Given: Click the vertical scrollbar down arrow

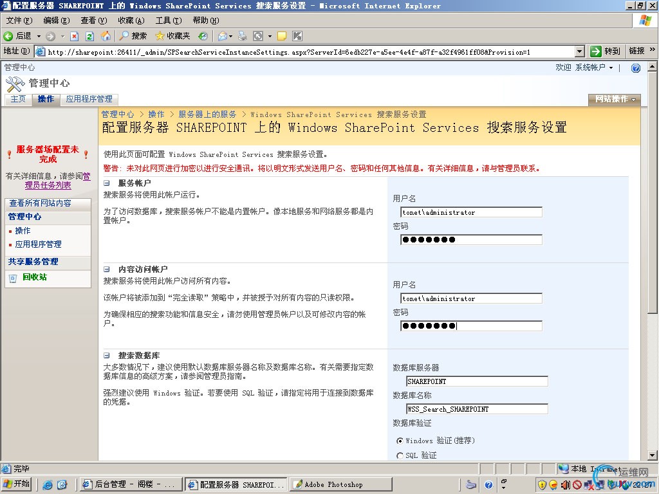Looking at the screenshot, I should [653, 455].
